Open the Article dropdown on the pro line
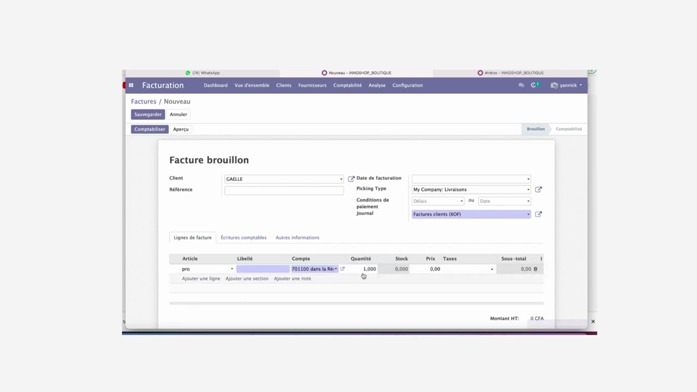This screenshot has width=697, height=392. pos(232,269)
